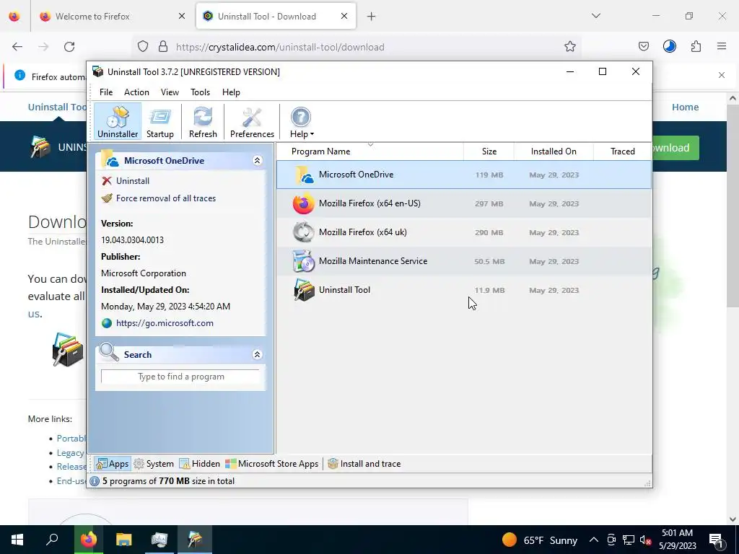Open Windows taskbar search

(x=52, y=540)
